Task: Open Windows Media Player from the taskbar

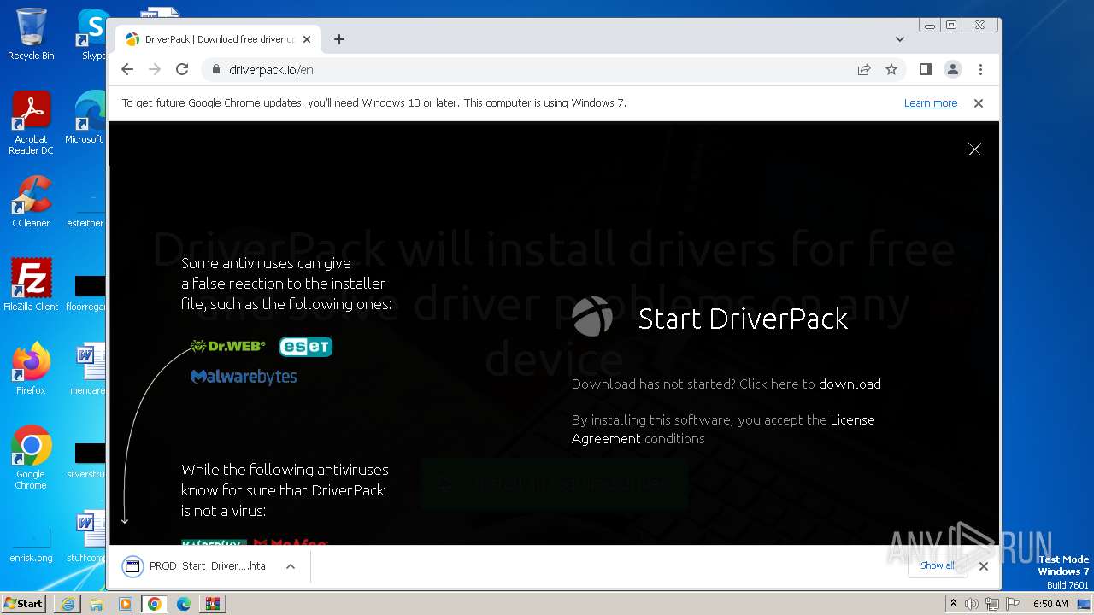Action: [126, 604]
